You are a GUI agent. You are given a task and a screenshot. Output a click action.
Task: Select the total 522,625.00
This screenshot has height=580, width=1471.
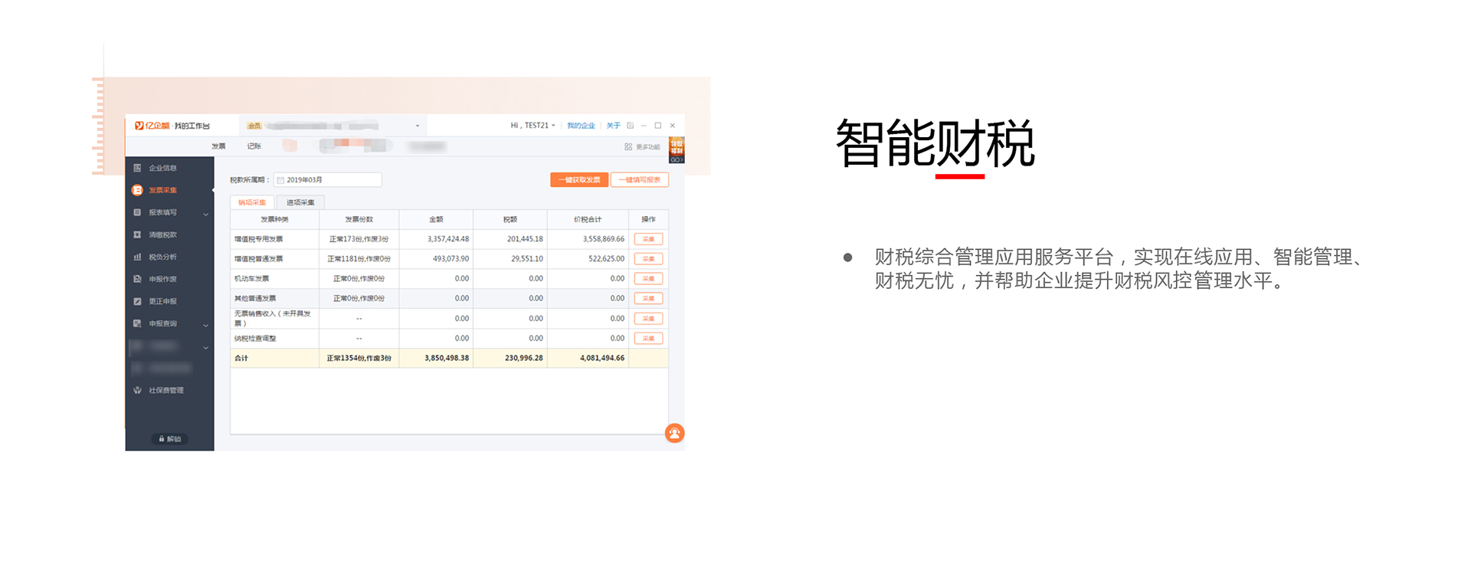(606, 259)
